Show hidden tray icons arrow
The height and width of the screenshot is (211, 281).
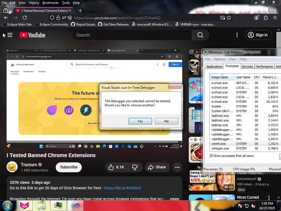(233, 206)
